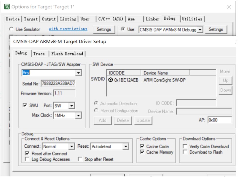
Task: Expand the CMSIS-DAP ARMv8-M Debugger dropdown
Action: point(200,30)
